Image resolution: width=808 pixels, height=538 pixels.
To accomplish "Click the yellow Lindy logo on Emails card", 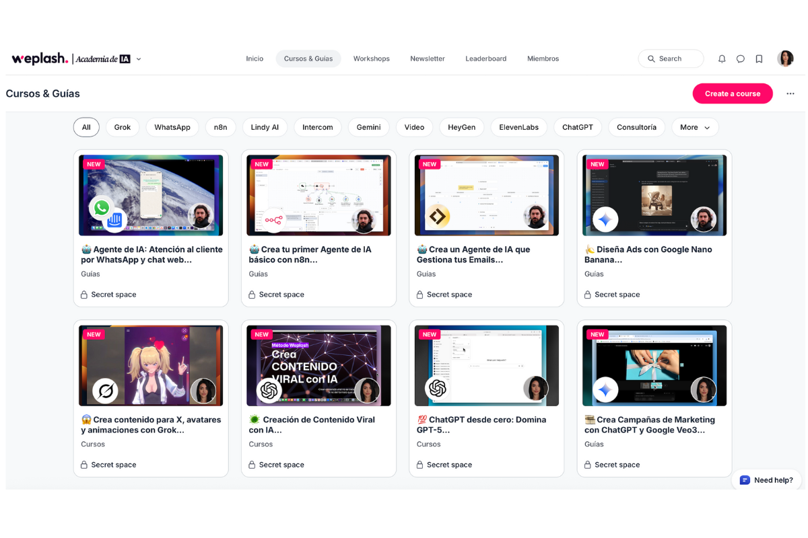I will pyautogui.click(x=439, y=217).
